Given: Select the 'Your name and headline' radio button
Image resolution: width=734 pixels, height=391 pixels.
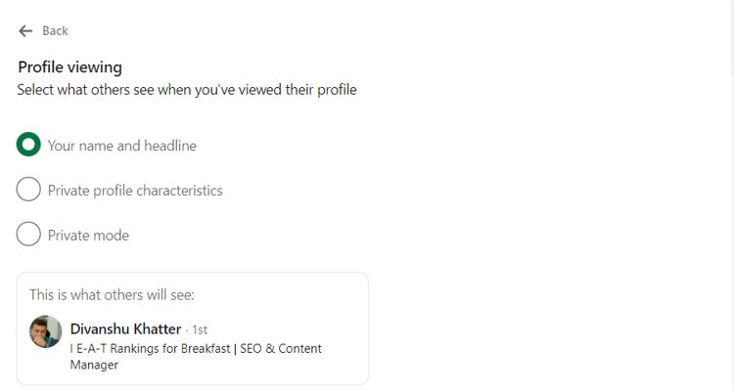Looking at the screenshot, I should click(x=28, y=145).
